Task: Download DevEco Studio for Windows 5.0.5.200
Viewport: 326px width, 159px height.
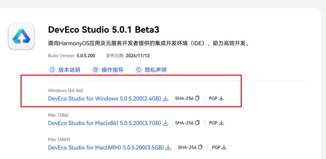Action: 104,99
